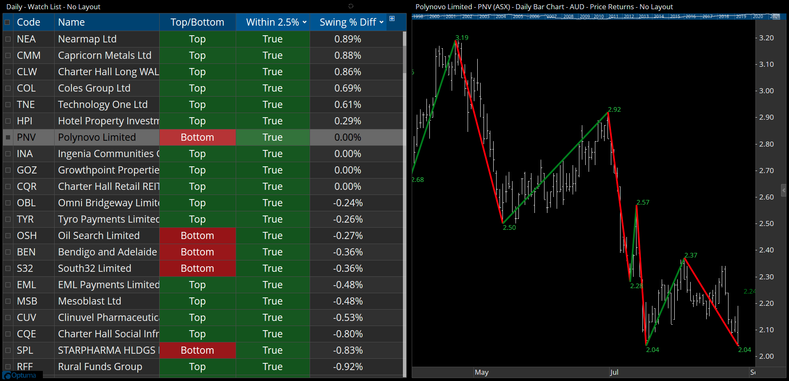The height and width of the screenshot is (381, 789).
Task: Click the Within 2.5% column header label
Action: 272,22
